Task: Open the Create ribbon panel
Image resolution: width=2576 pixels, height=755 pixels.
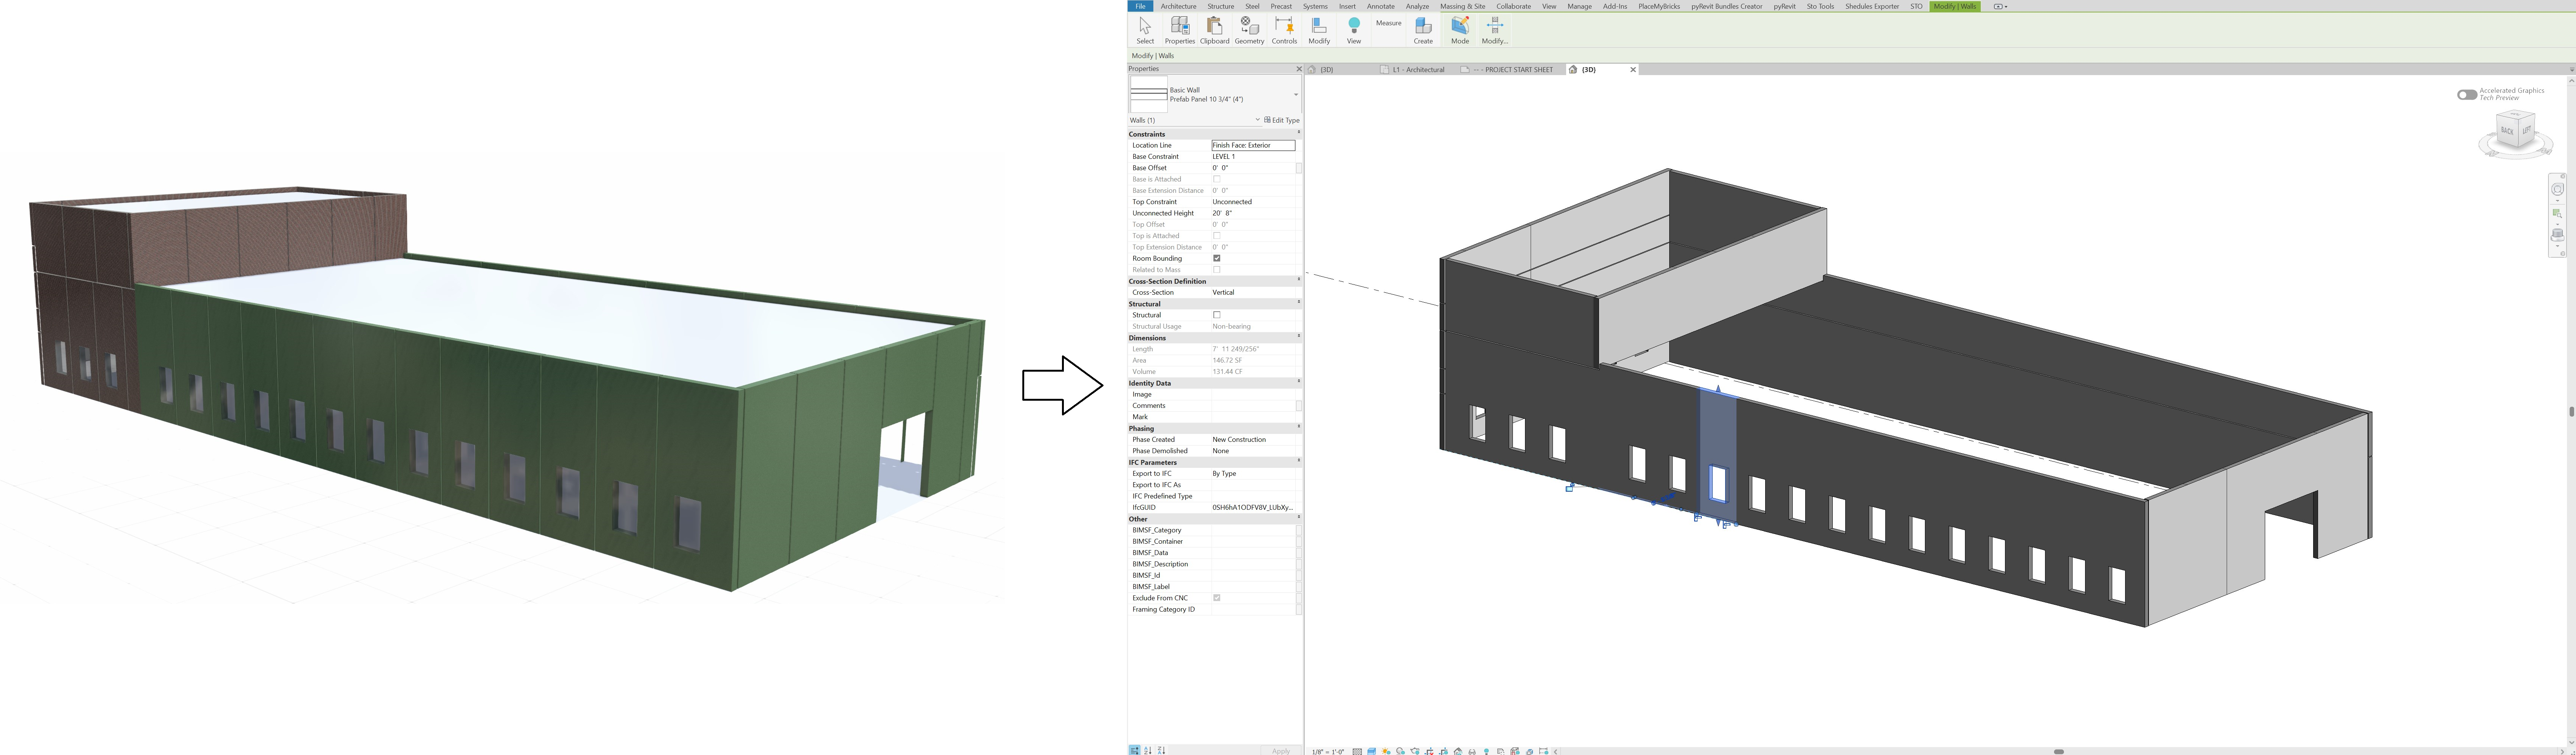Action: [x=1423, y=29]
